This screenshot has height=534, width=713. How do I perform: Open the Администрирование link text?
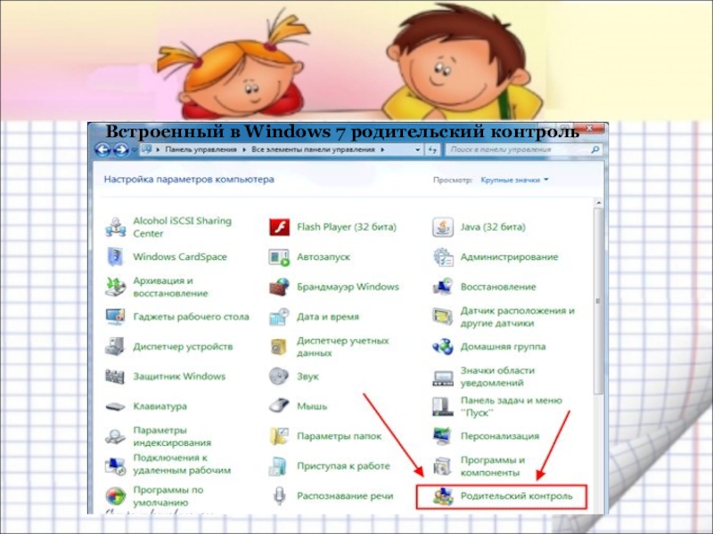(x=509, y=257)
